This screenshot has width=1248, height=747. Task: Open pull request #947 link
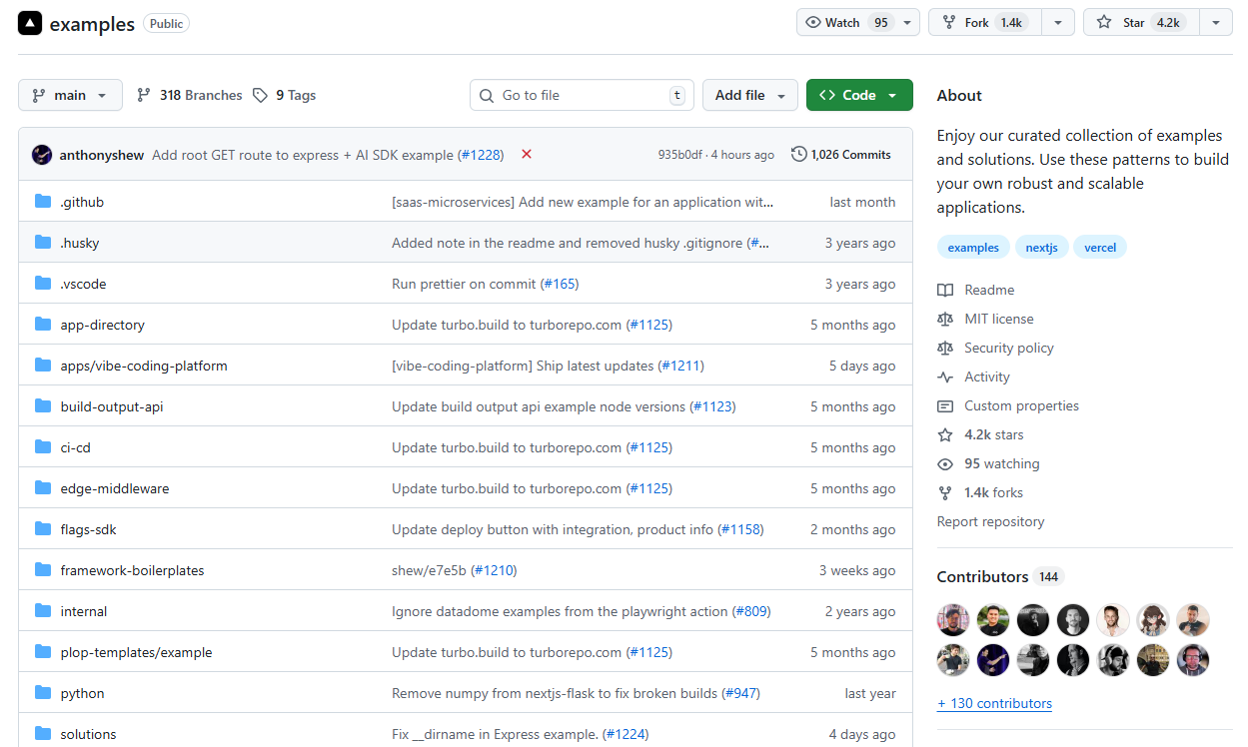(739, 693)
